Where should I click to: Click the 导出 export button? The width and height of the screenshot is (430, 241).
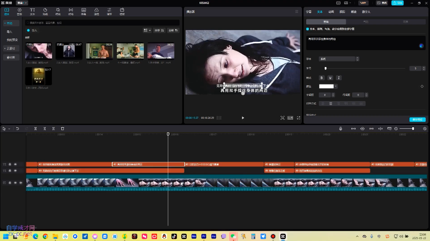397,3
